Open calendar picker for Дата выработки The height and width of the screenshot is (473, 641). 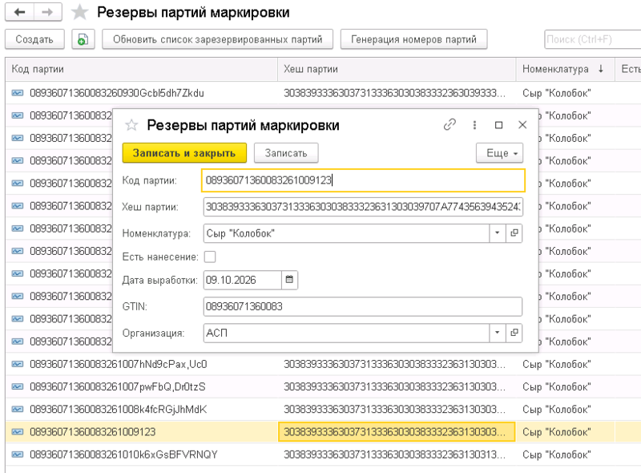coord(289,280)
